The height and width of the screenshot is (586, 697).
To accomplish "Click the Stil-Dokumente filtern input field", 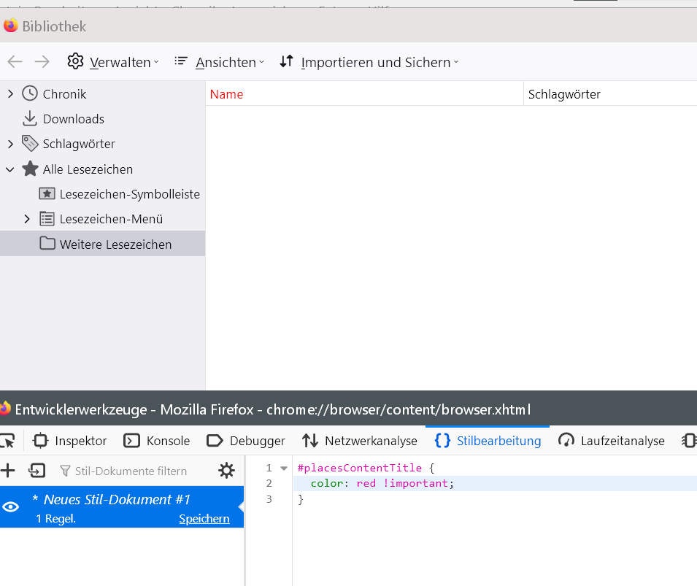I will tap(131, 471).
